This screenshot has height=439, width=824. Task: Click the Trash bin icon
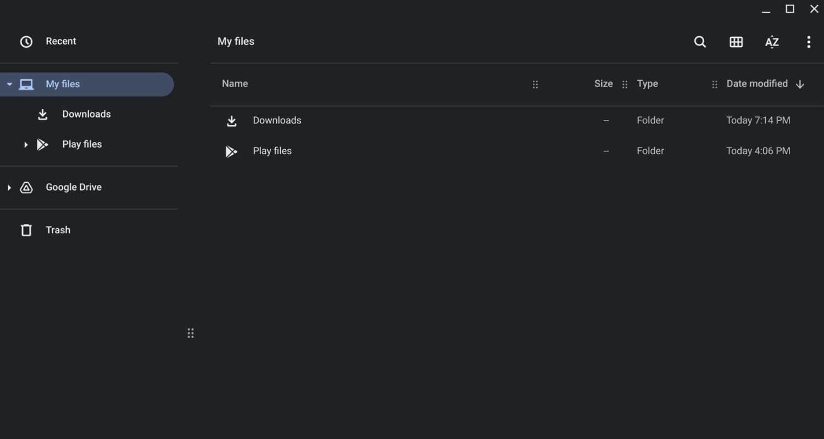point(26,230)
